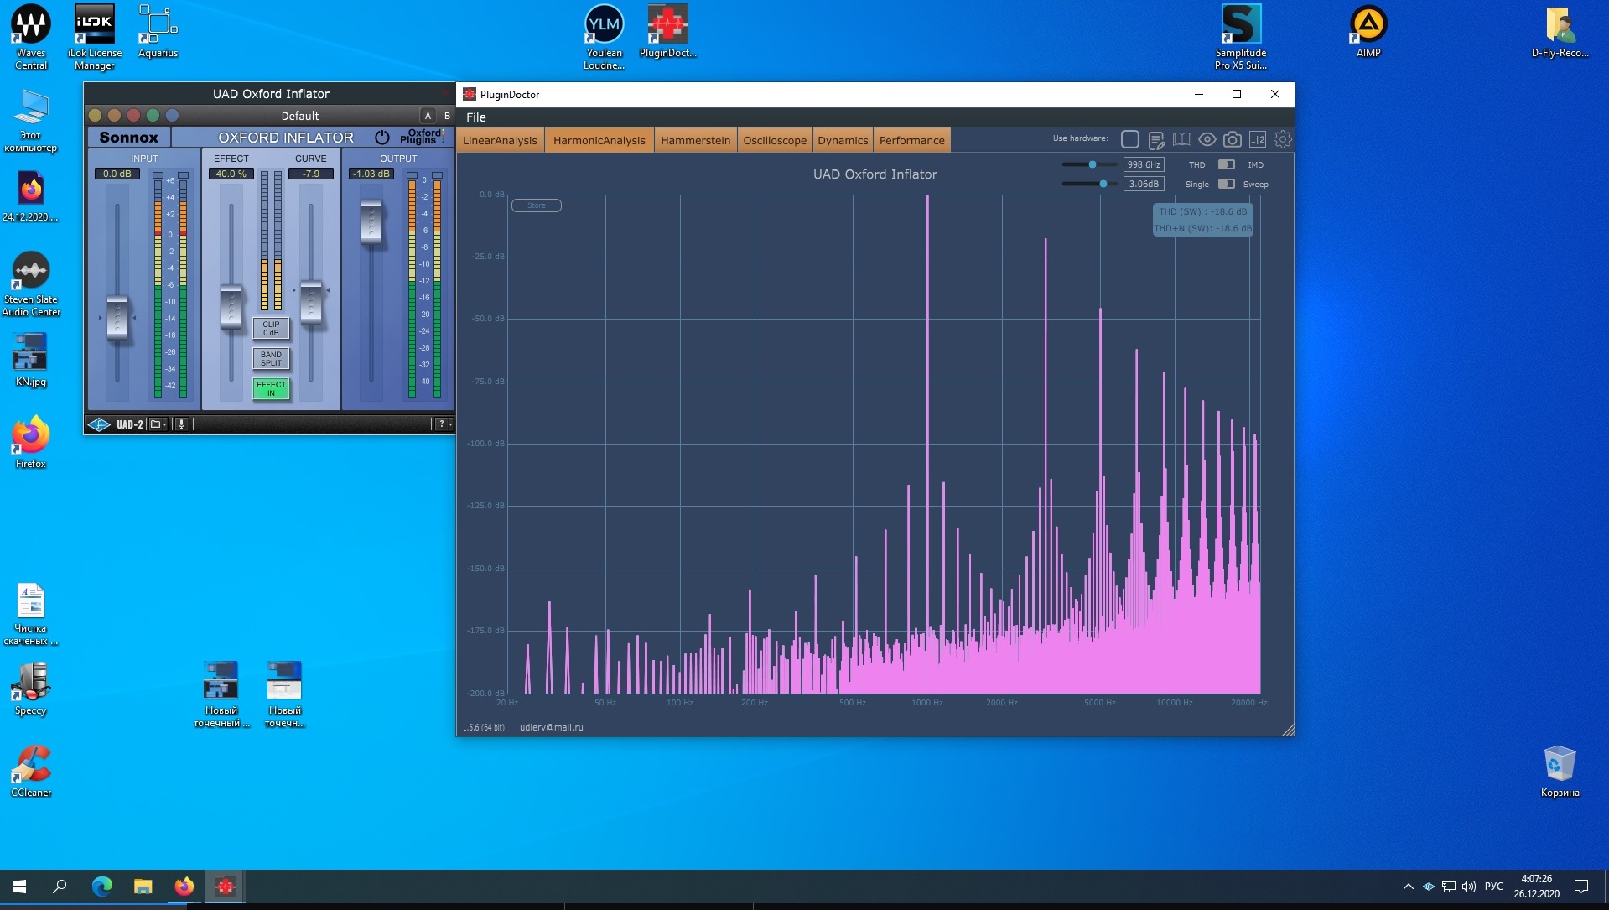Click the 3.06dB level field
1609x910 pixels.
click(1144, 184)
